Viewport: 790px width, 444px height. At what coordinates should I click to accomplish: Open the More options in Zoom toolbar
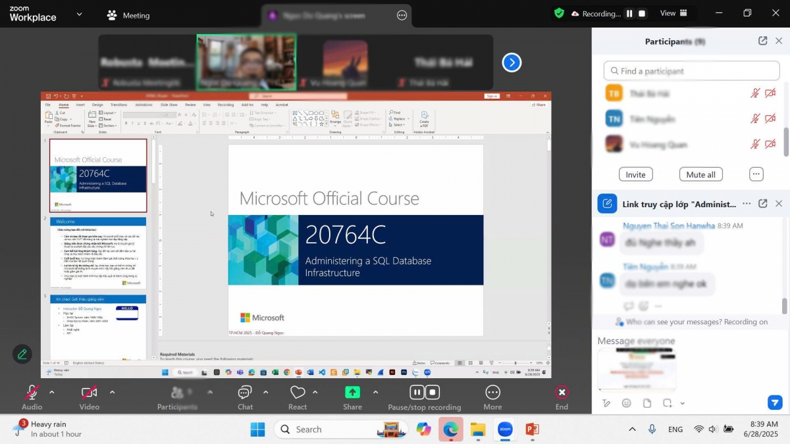[492, 397]
